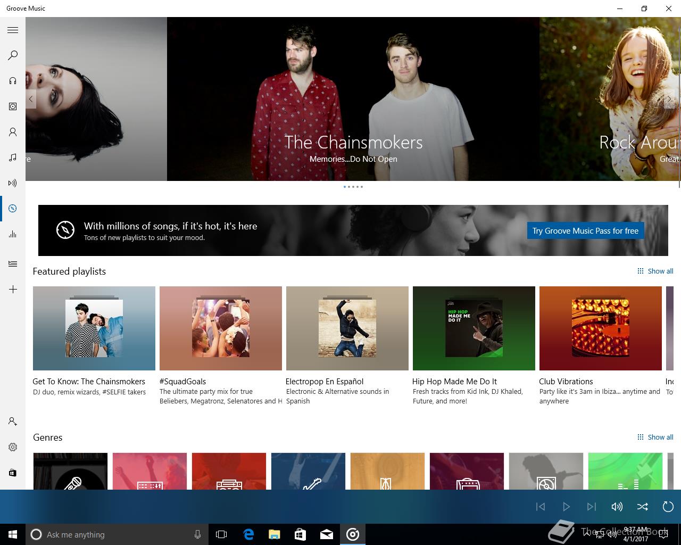Open Club Vibrations playlist cover
Viewport: 681px width, 545px height.
[601, 328]
